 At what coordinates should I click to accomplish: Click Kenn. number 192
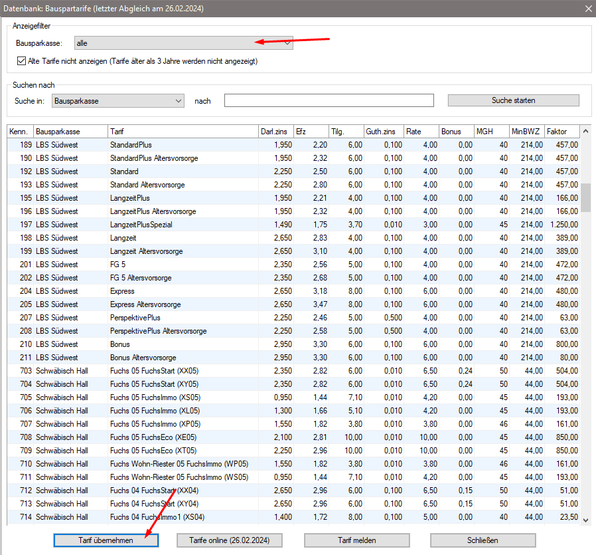(x=26, y=171)
